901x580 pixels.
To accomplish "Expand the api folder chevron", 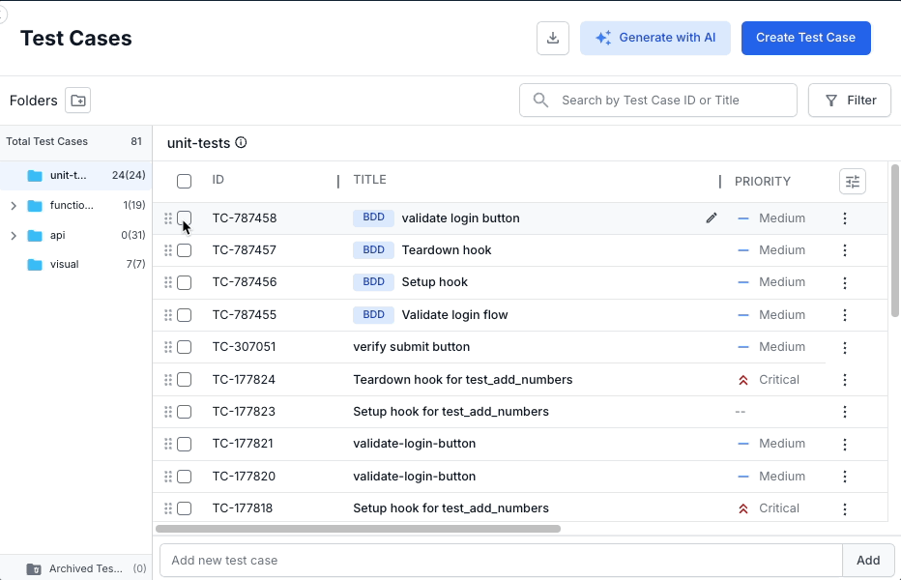I will point(14,235).
